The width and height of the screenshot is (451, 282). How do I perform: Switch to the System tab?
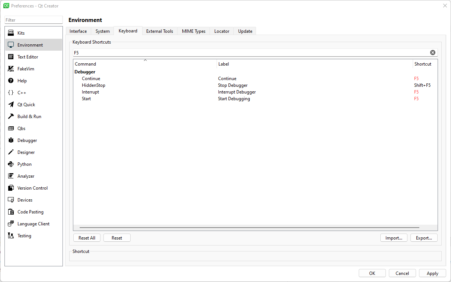pyautogui.click(x=102, y=31)
